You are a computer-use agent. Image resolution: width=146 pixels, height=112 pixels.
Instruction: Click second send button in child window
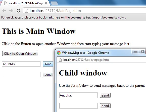coord(105,106)
